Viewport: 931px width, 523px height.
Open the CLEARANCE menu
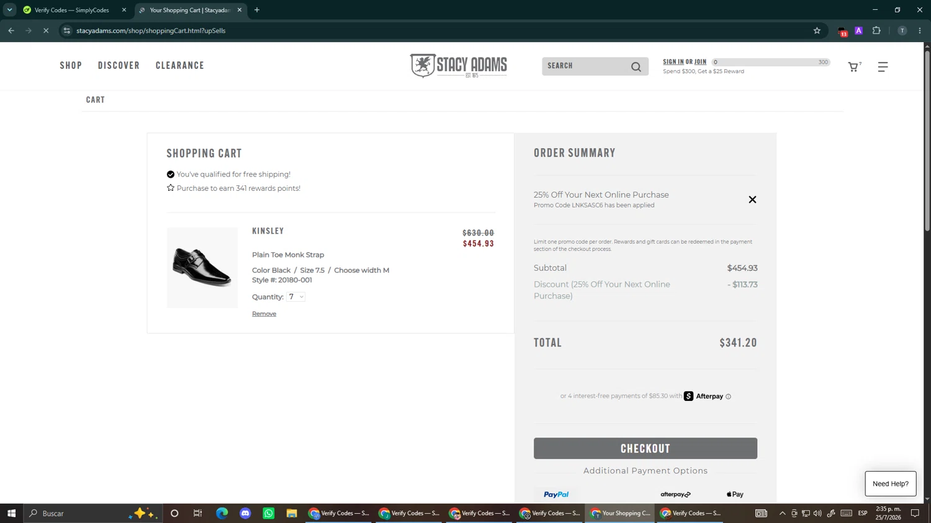point(180,66)
